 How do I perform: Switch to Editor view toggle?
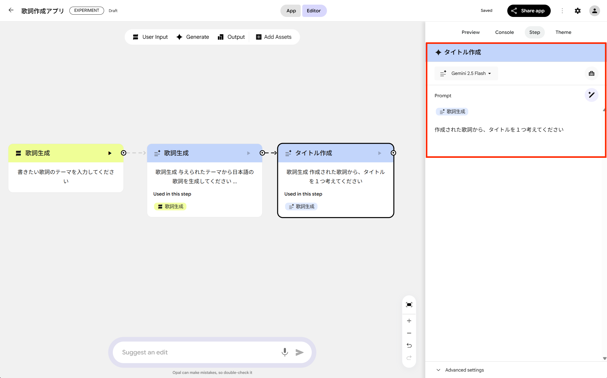point(314,11)
